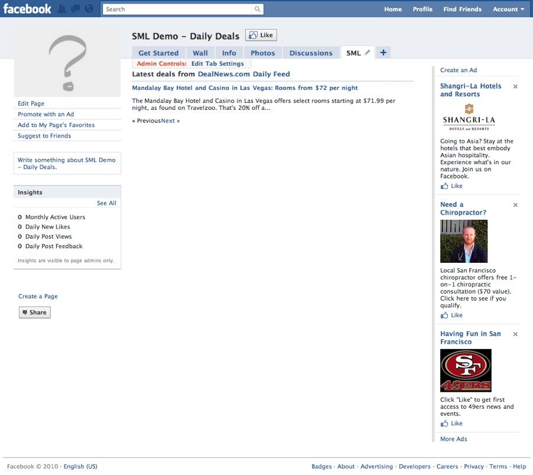This screenshot has height=475, width=533.
Task: Open DealNews.com Daily Feed link
Action: (243, 74)
